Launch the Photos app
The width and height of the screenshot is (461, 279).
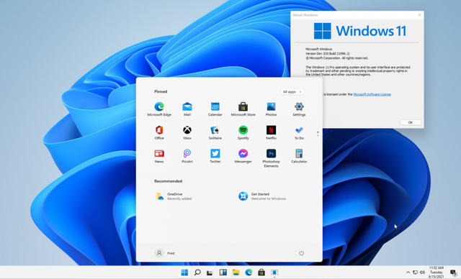click(271, 109)
